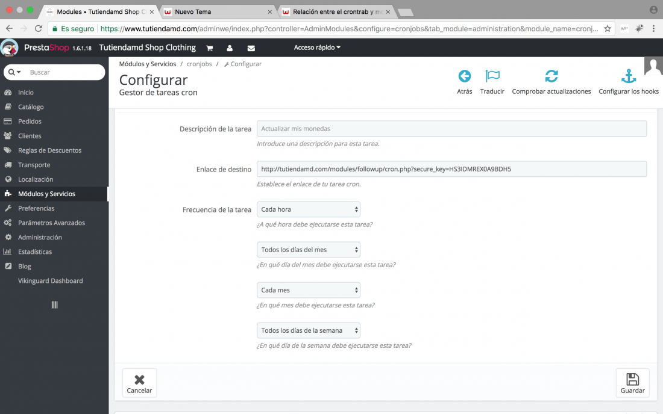Click the Estadísticas chart icon
This screenshot has width=663, height=414.
point(8,252)
